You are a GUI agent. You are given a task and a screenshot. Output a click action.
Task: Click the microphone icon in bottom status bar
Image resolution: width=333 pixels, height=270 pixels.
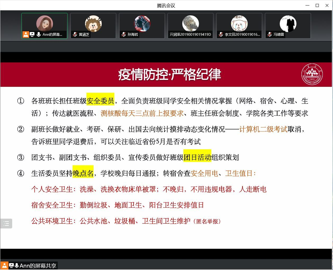(x=17, y=265)
